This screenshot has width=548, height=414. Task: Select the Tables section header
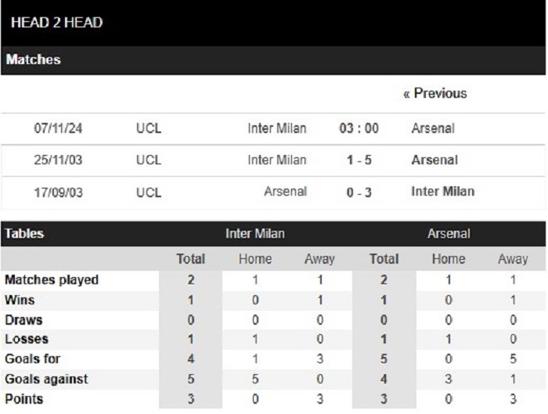24,233
